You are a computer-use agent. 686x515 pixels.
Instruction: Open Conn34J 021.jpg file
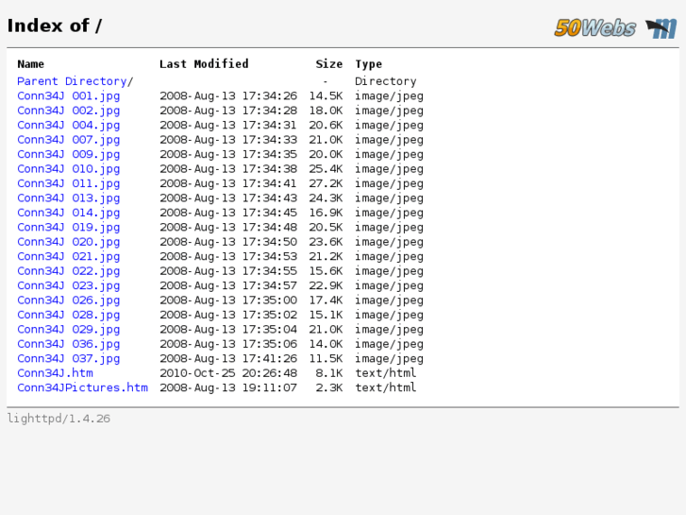[68, 256]
